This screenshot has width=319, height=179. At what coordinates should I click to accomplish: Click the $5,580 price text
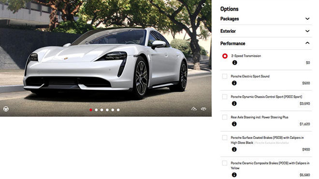tap(304, 175)
